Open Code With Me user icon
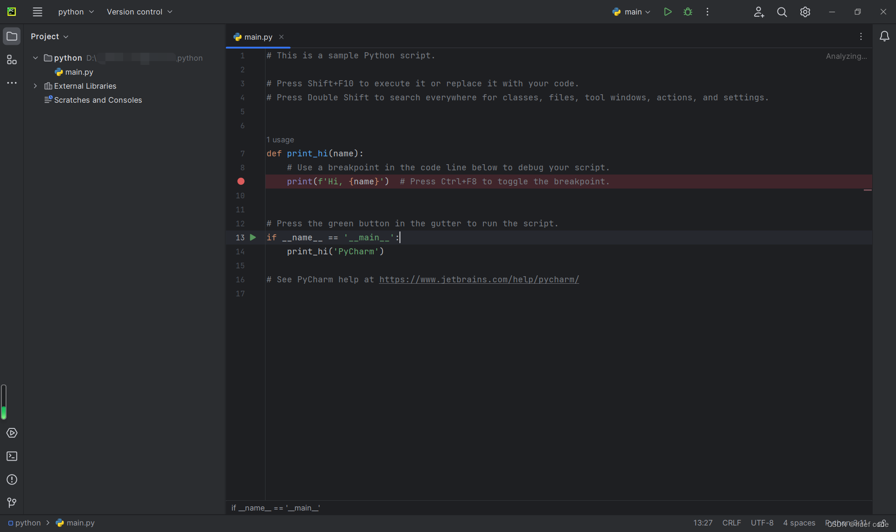The height and width of the screenshot is (532, 896). pyautogui.click(x=759, y=12)
